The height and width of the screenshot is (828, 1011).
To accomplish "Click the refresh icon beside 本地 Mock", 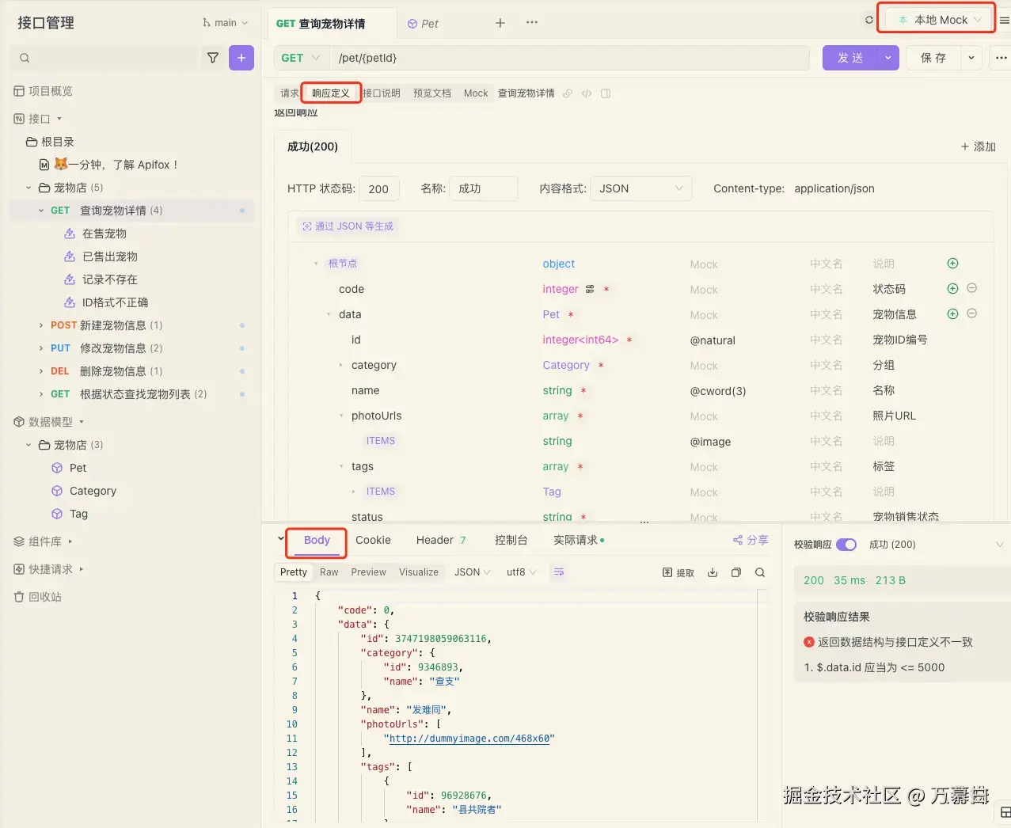I will [x=869, y=20].
